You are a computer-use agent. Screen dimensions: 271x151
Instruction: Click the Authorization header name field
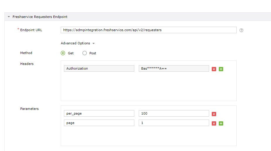tap(99, 68)
